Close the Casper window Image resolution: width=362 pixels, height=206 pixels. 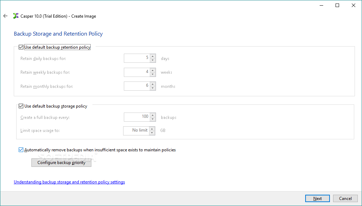point(354,5)
